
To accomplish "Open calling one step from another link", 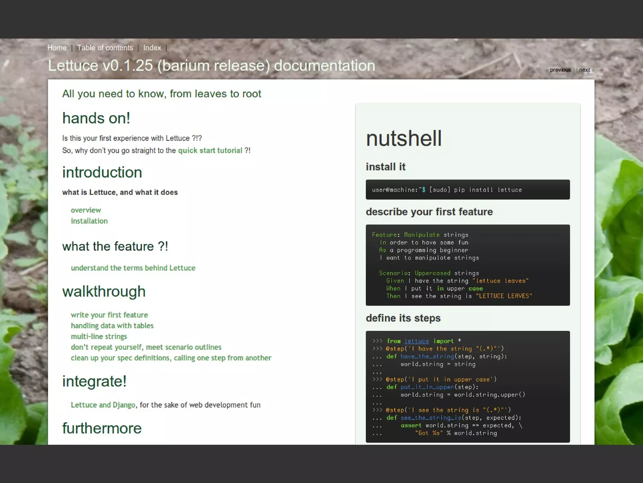I will click(x=171, y=358).
